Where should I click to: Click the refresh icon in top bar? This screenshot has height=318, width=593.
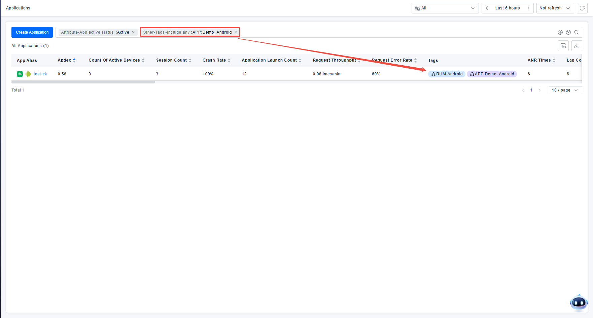coord(582,8)
